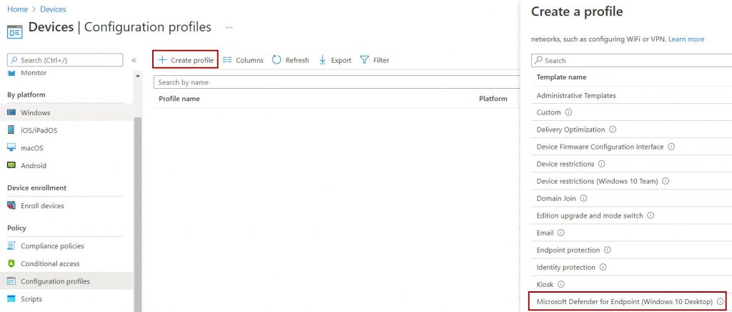Focus the sidebar Search (Ctrl+/) box

[x=65, y=60]
